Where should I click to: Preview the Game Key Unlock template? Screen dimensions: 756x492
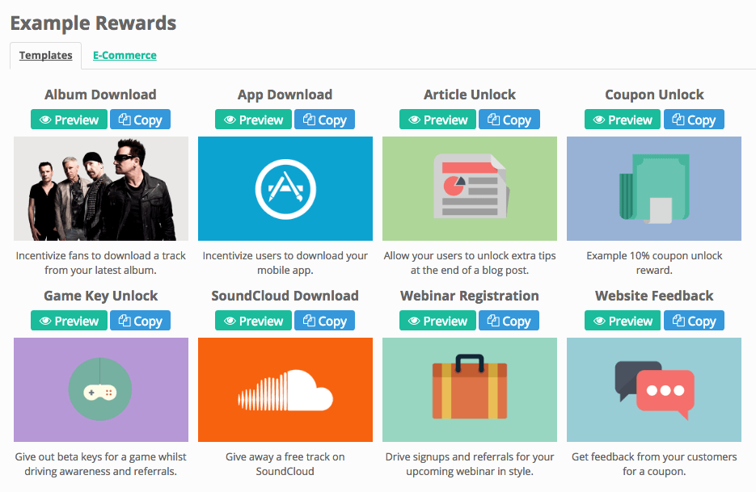click(x=69, y=321)
